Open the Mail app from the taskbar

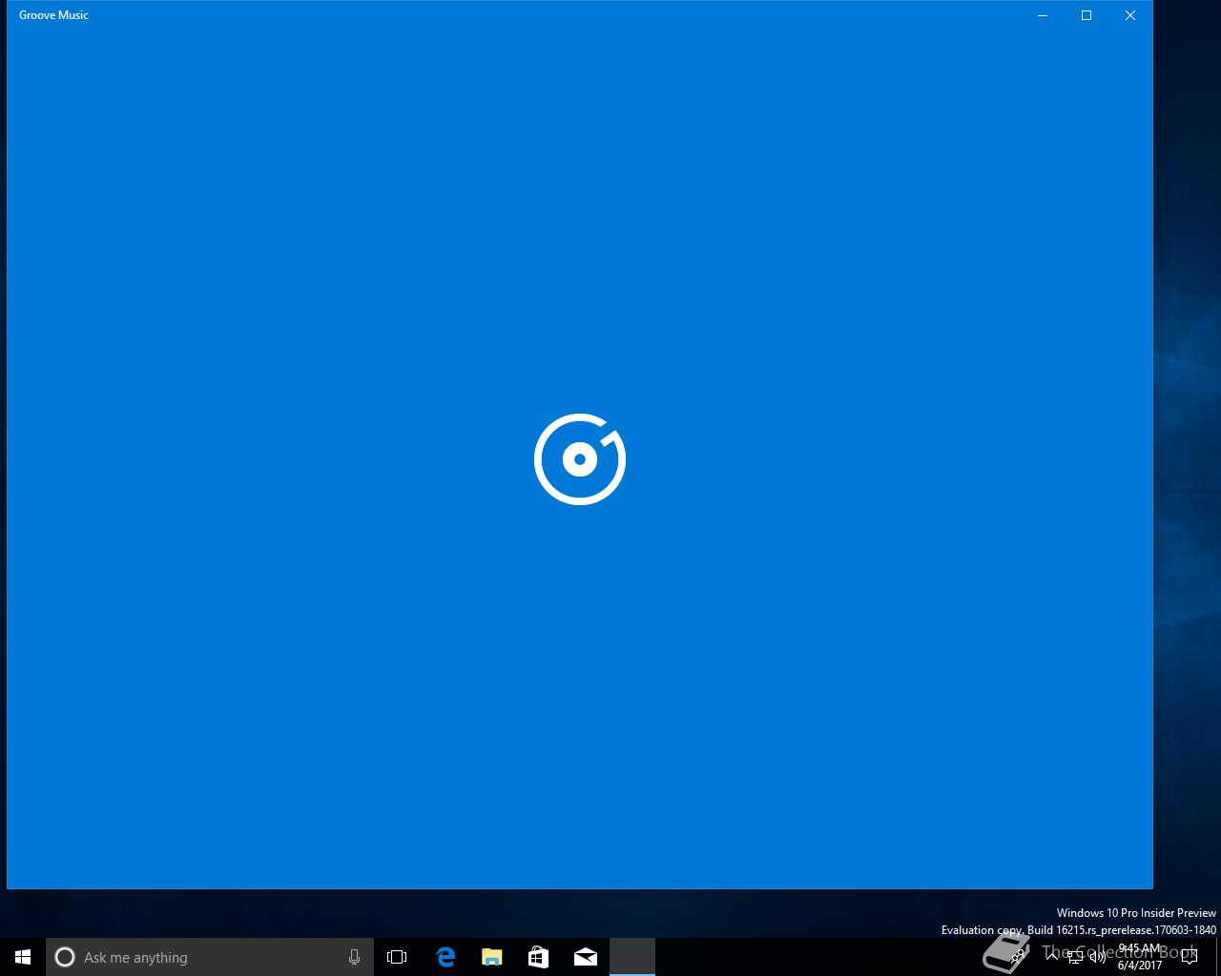pos(586,957)
